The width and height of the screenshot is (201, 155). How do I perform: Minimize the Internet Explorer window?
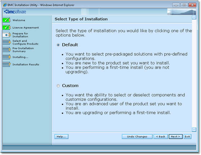pyautogui.click(x=176, y=5)
